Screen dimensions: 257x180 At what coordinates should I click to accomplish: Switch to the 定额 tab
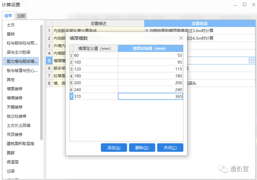21,16
